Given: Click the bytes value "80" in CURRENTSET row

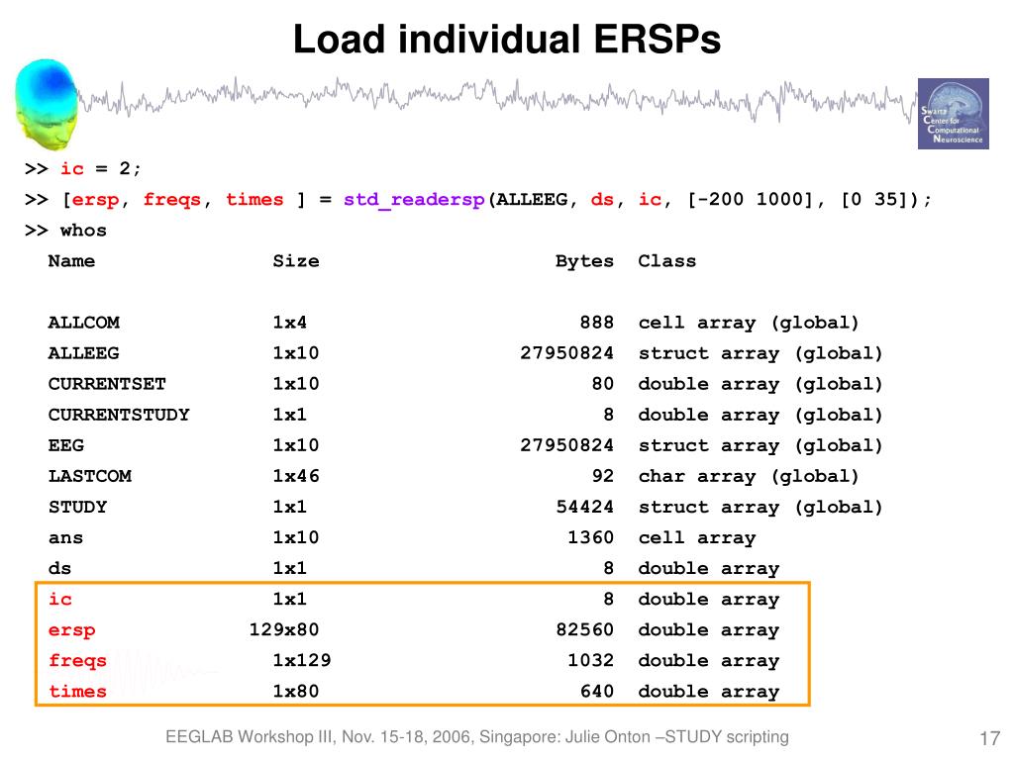Looking at the screenshot, I should pyautogui.click(x=603, y=384).
